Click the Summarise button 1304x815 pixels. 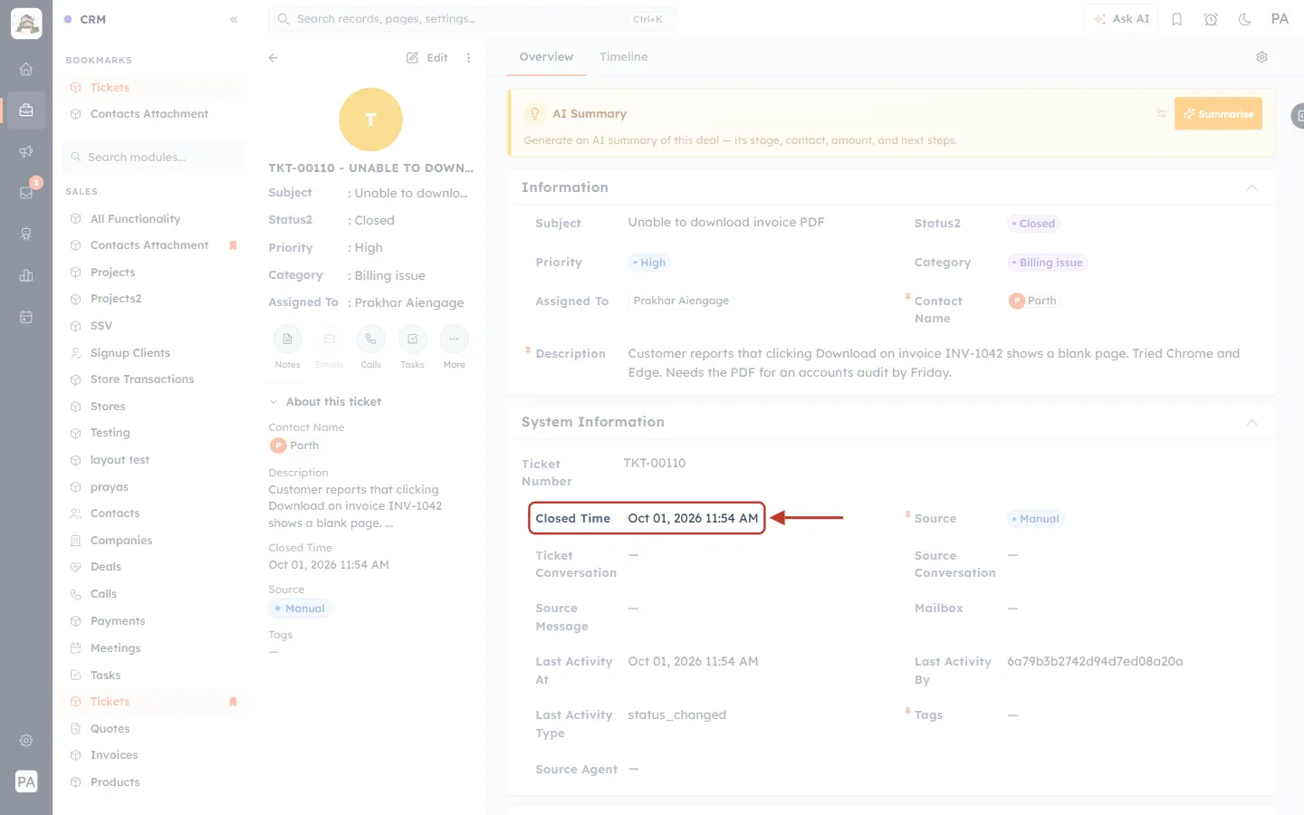pos(1218,113)
